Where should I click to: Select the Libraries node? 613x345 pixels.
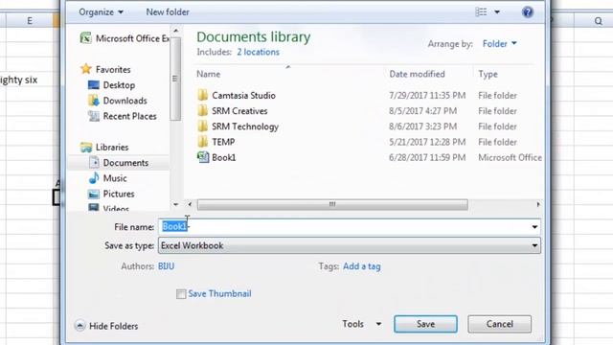point(104,147)
